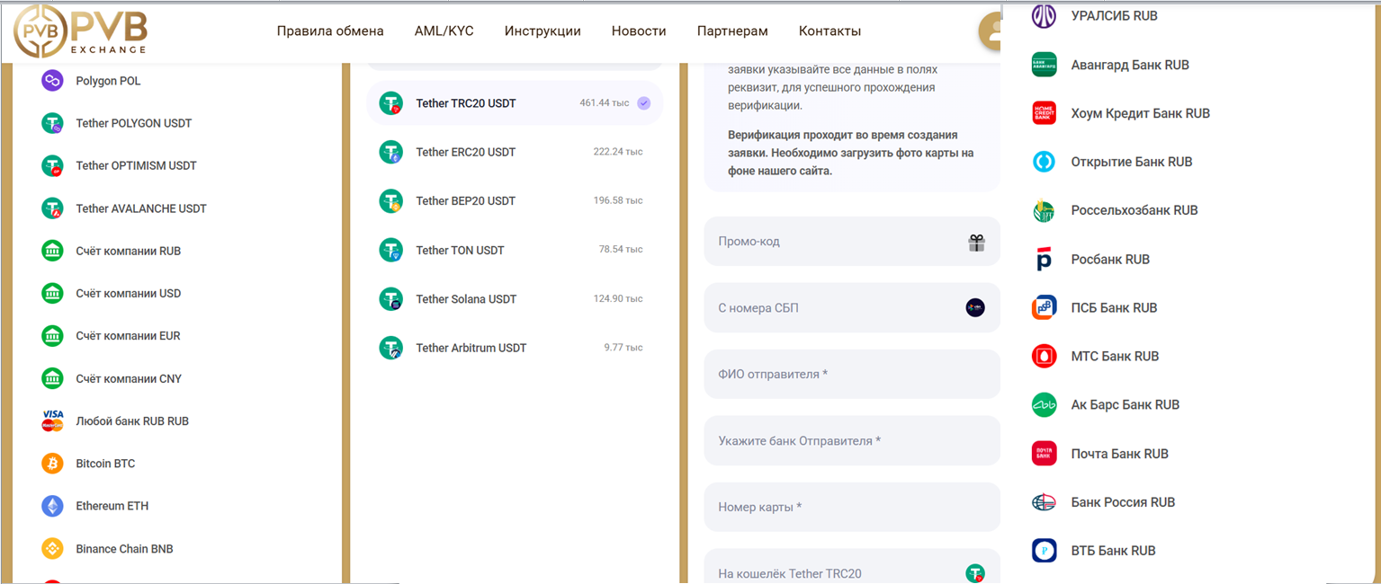The height and width of the screenshot is (584, 1381).
Task: Click the 124.90 тыс reserve value
Action: [618, 298]
